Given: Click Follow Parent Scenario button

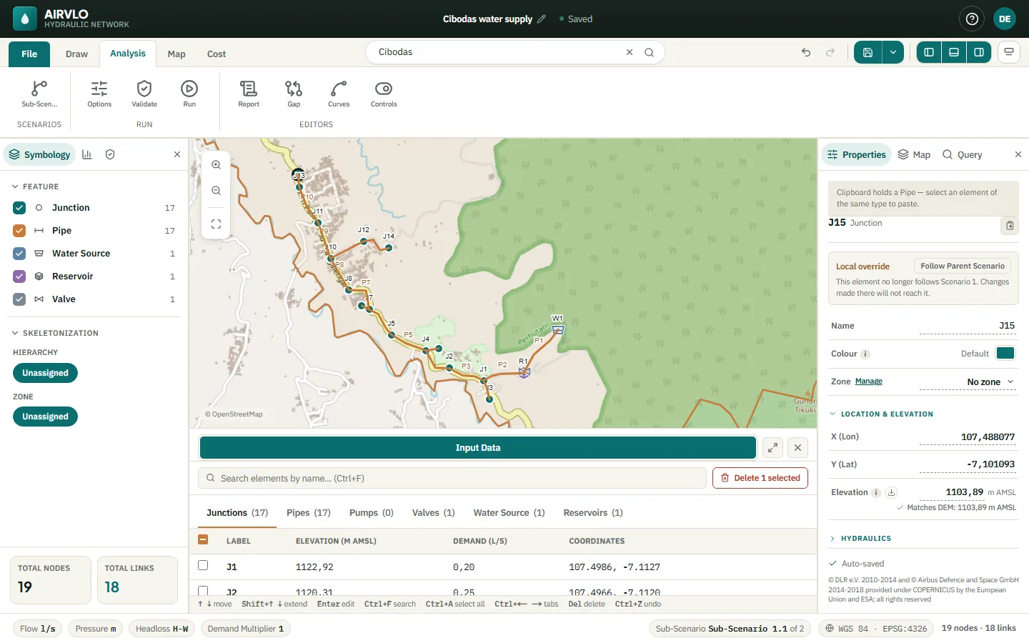Looking at the screenshot, I should tap(963, 266).
